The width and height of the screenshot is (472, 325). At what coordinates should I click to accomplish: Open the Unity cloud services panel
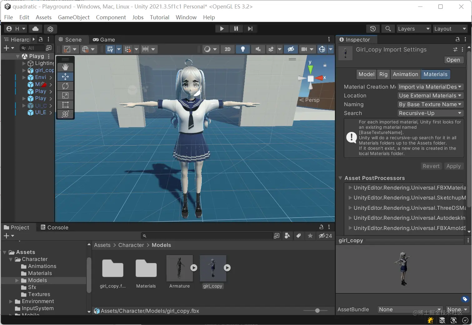tap(35, 29)
